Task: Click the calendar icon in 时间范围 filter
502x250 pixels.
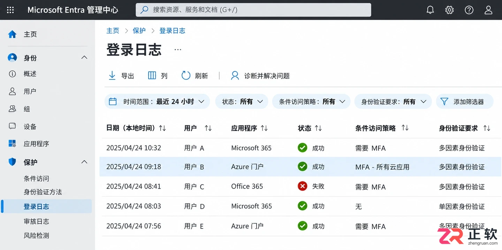Action: [x=113, y=101]
